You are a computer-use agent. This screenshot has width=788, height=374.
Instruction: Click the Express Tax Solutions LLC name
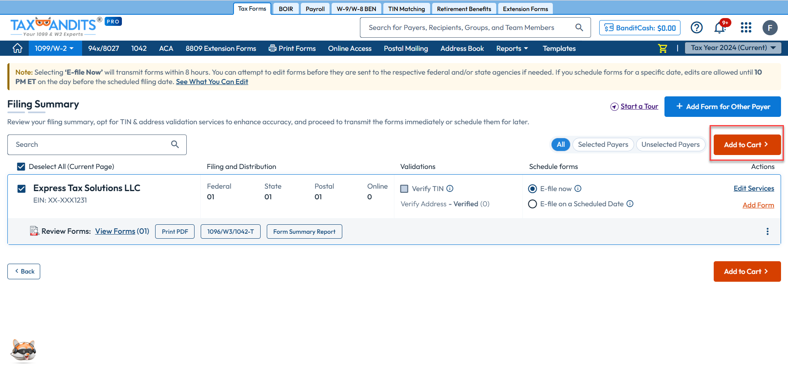[x=87, y=188]
